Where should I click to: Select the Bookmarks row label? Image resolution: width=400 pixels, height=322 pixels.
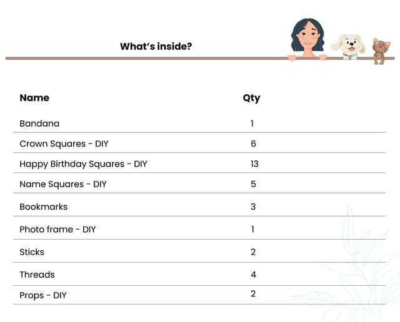coord(44,207)
